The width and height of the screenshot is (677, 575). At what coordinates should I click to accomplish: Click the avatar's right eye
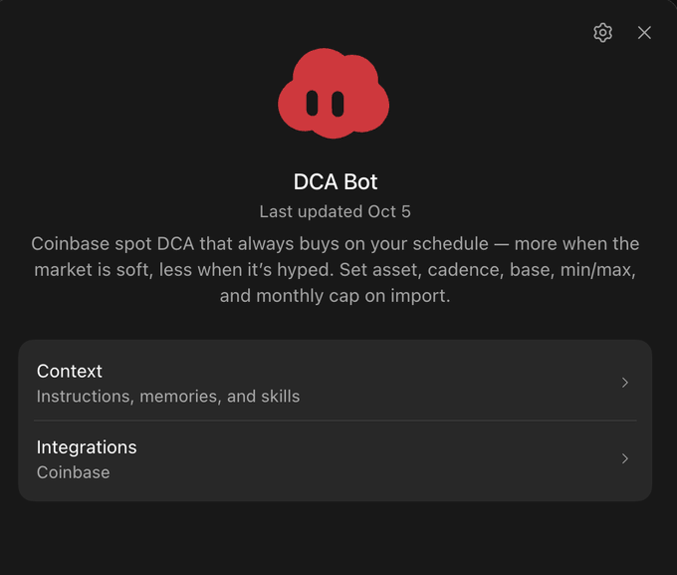point(338,104)
